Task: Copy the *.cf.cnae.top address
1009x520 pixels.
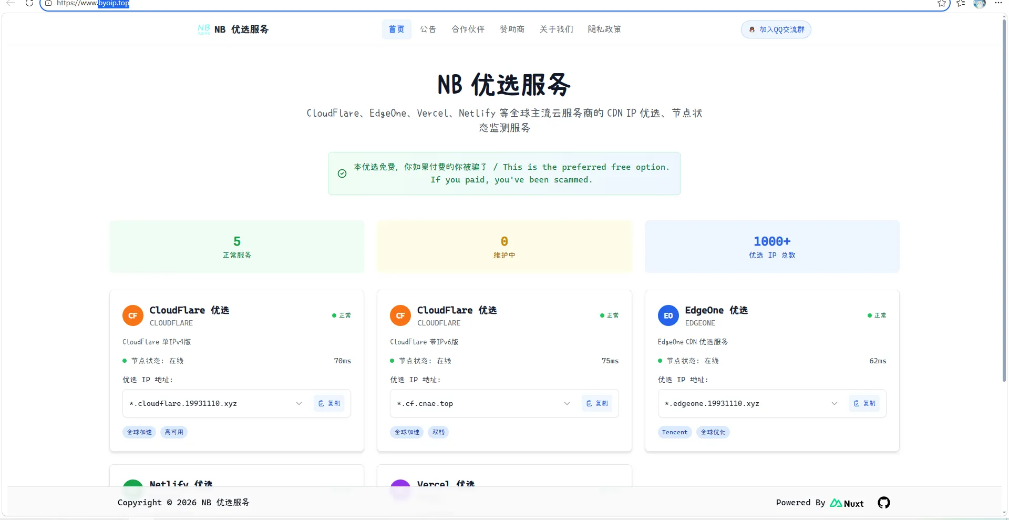Action: click(x=597, y=403)
